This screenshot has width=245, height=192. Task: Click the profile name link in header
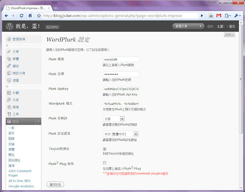[x=221, y=26]
